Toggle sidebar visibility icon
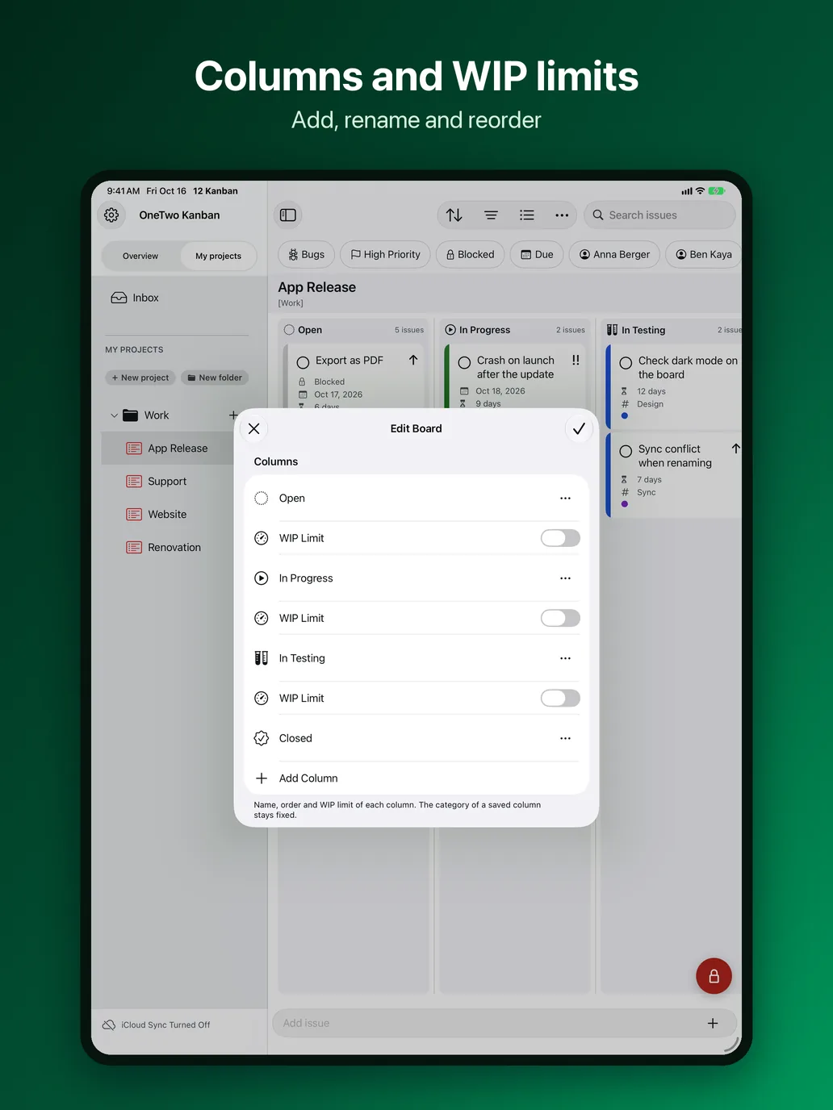Viewport: 833px width, 1110px height. (288, 215)
